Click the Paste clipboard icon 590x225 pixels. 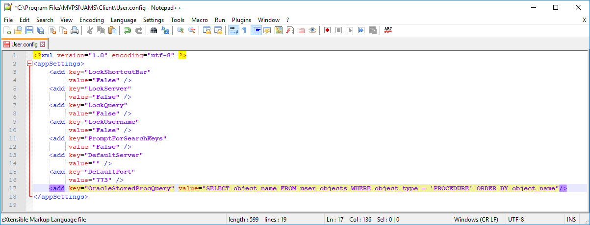pos(112,30)
